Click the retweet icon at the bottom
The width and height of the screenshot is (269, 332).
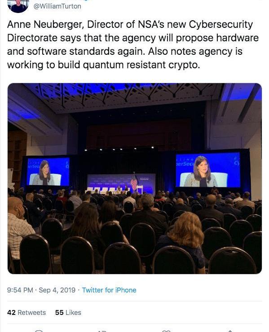(102, 331)
